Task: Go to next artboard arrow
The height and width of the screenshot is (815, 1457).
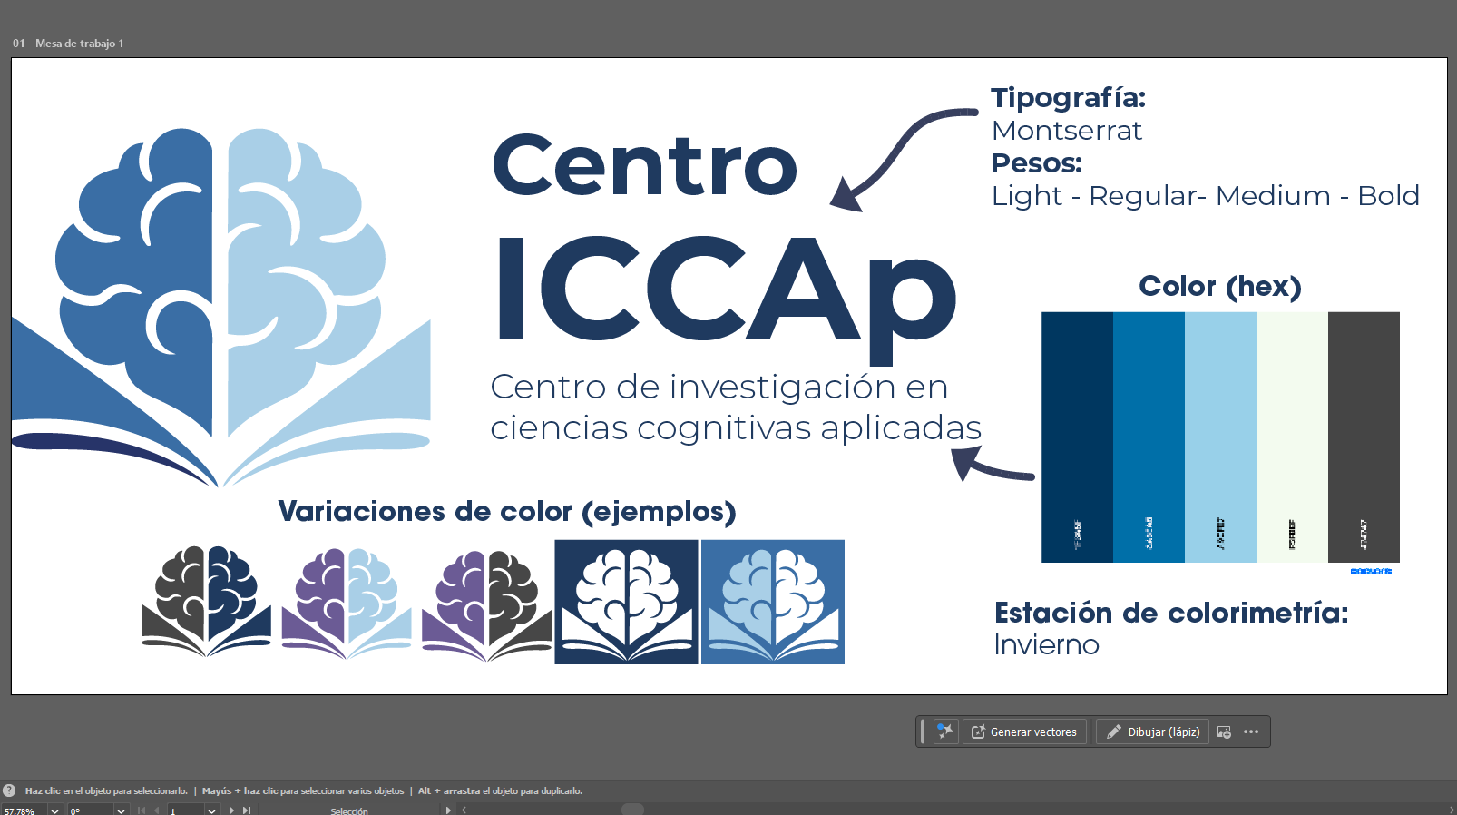Action: pyautogui.click(x=231, y=810)
